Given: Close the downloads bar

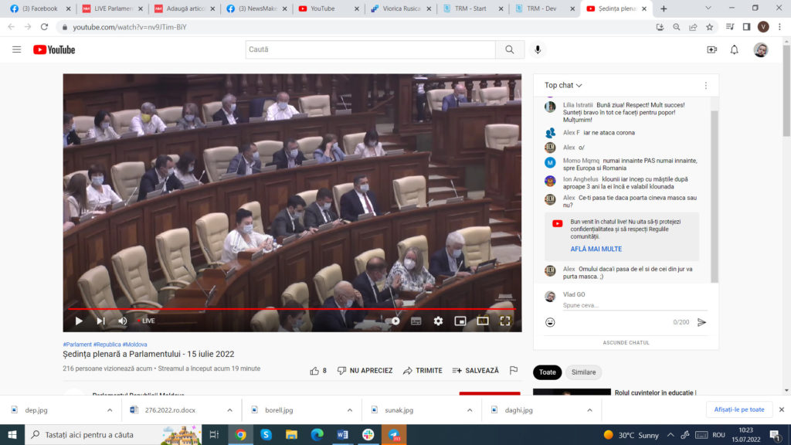Looking at the screenshot, I should coord(782,409).
